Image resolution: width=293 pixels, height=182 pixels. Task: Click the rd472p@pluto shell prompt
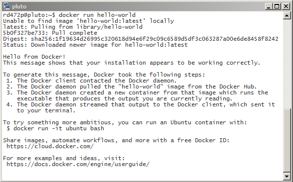coord(29,15)
